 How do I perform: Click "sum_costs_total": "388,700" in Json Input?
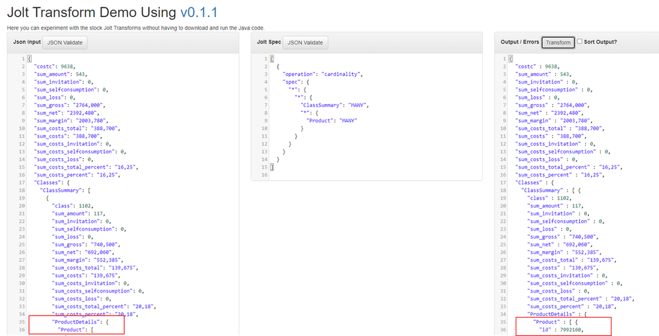(x=77, y=128)
